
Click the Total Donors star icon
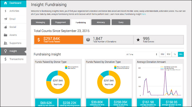tap(138, 40)
